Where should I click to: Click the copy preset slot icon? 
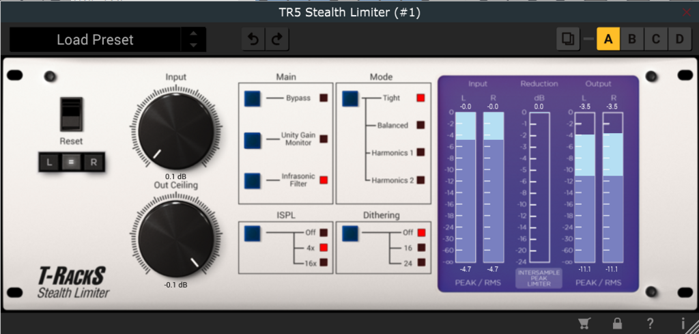(568, 39)
